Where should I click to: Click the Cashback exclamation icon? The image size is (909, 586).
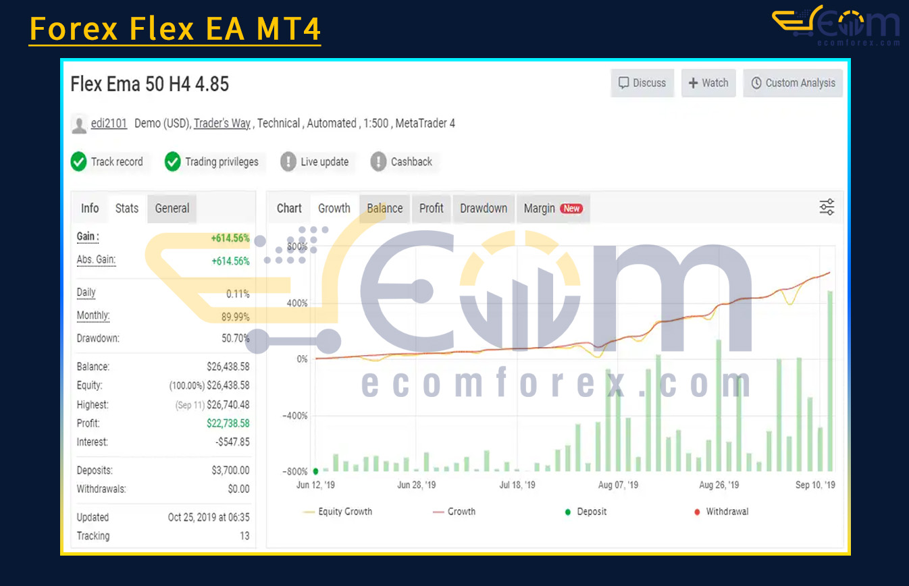(379, 162)
